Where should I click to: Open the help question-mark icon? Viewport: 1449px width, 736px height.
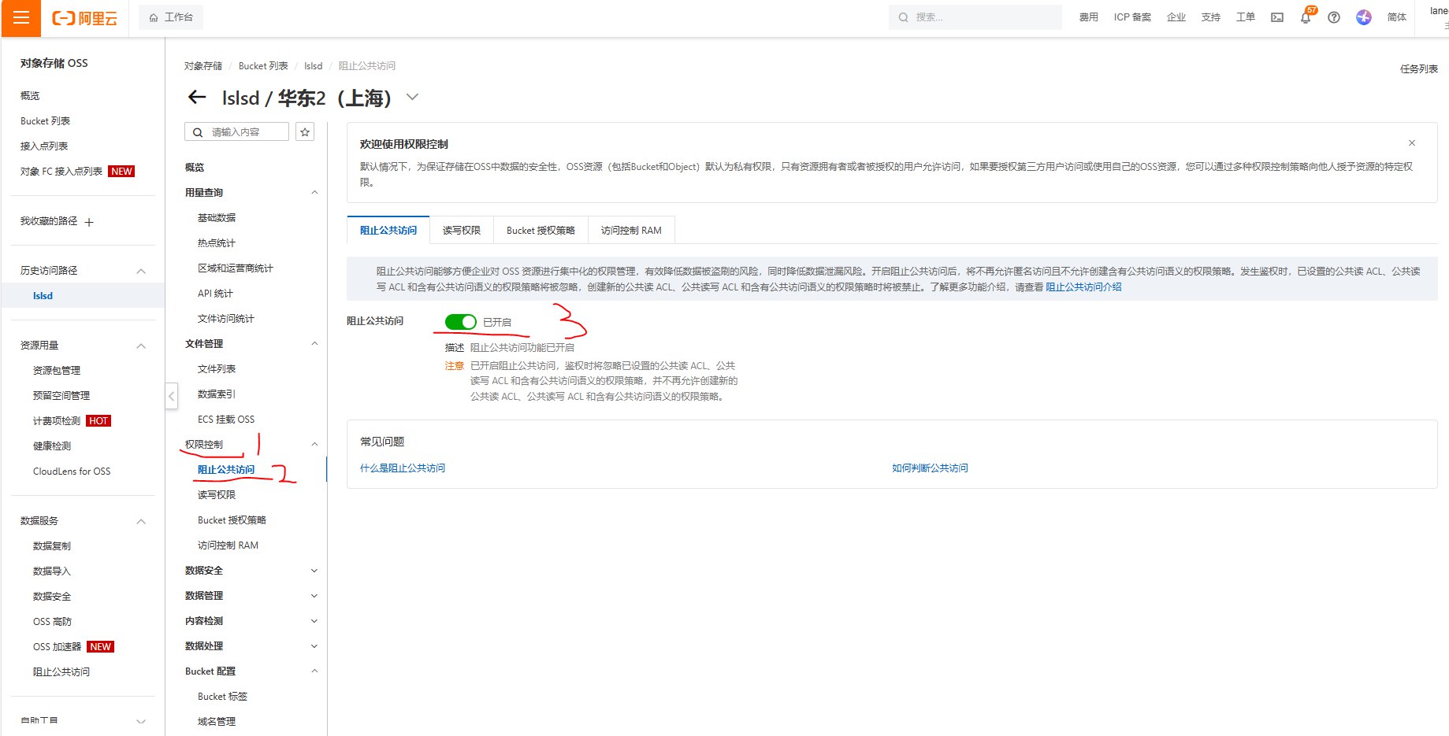[1334, 17]
